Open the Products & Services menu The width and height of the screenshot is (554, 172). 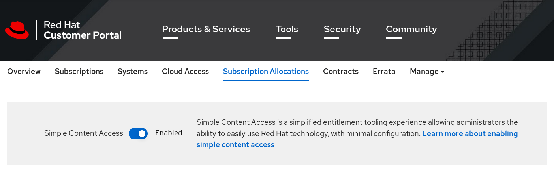pyautogui.click(x=206, y=29)
